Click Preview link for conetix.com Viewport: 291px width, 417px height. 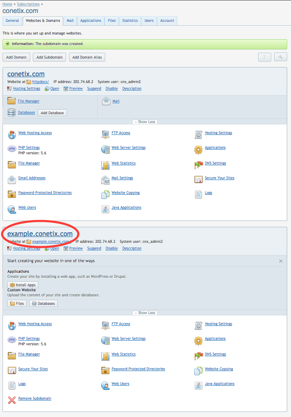[76, 88]
